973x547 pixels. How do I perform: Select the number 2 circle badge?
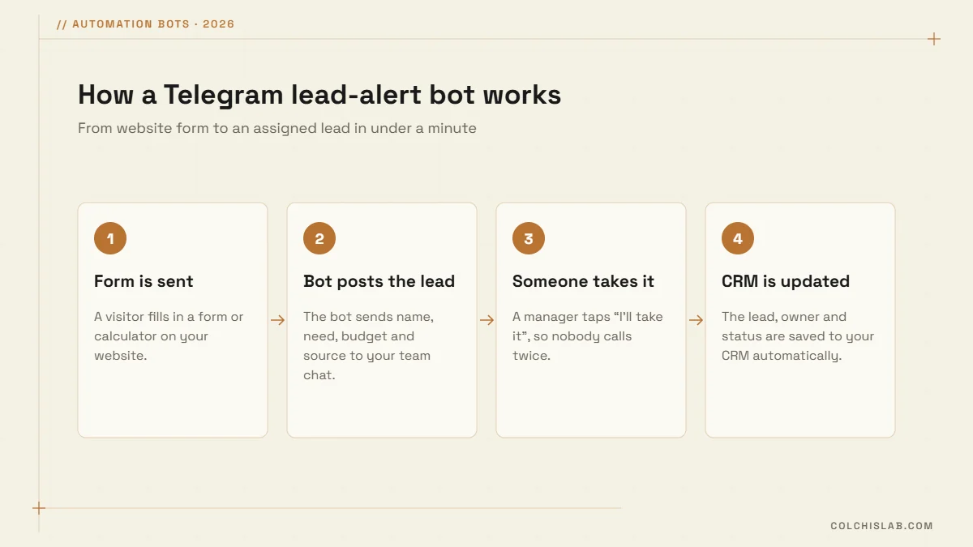319,238
